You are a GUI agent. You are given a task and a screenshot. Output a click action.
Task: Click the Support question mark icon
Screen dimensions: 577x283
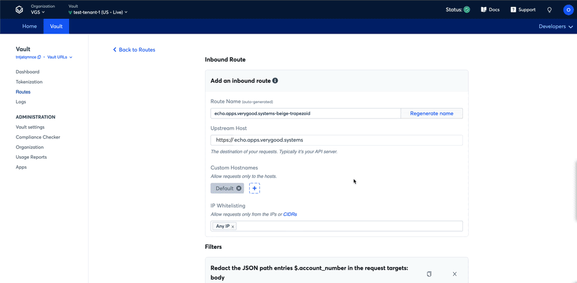tap(513, 10)
